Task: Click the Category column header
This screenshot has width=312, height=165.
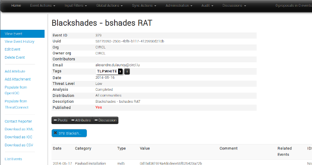Action: (83, 148)
